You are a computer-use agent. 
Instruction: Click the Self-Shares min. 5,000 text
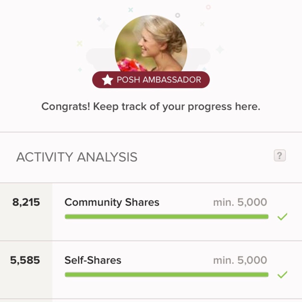pos(240,260)
